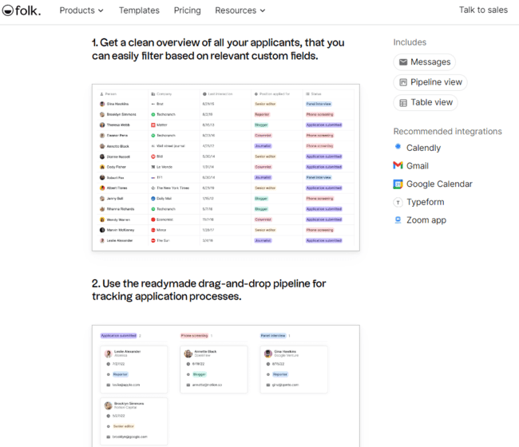Open the Products dropdown menu
The image size is (519, 447).
(x=81, y=10)
